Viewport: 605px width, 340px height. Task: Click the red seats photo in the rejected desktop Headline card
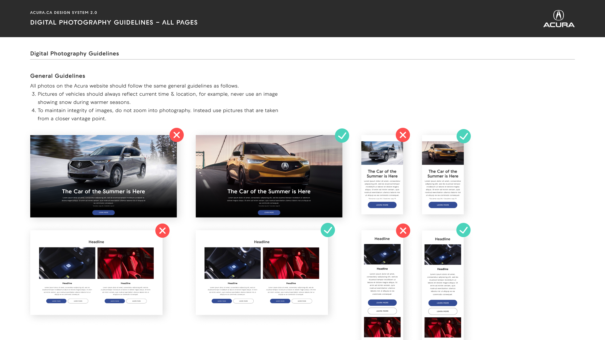click(x=125, y=263)
